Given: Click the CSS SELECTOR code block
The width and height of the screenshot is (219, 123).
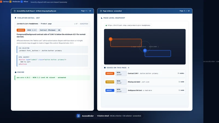Looking at the screenshot, I should click(52, 49).
